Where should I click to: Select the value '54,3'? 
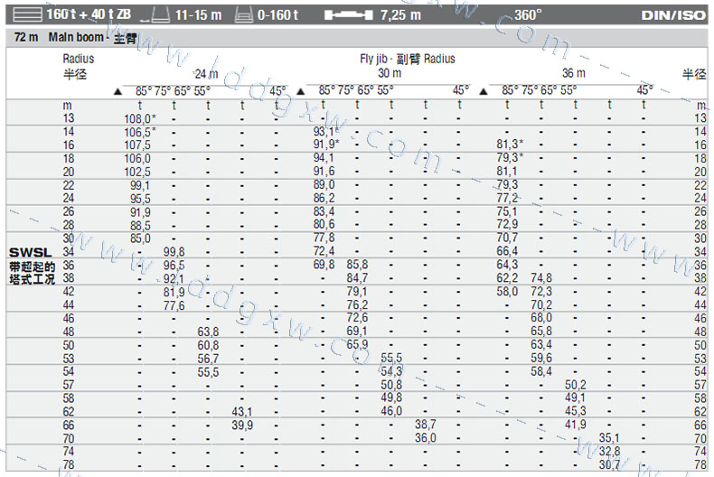tap(391, 371)
